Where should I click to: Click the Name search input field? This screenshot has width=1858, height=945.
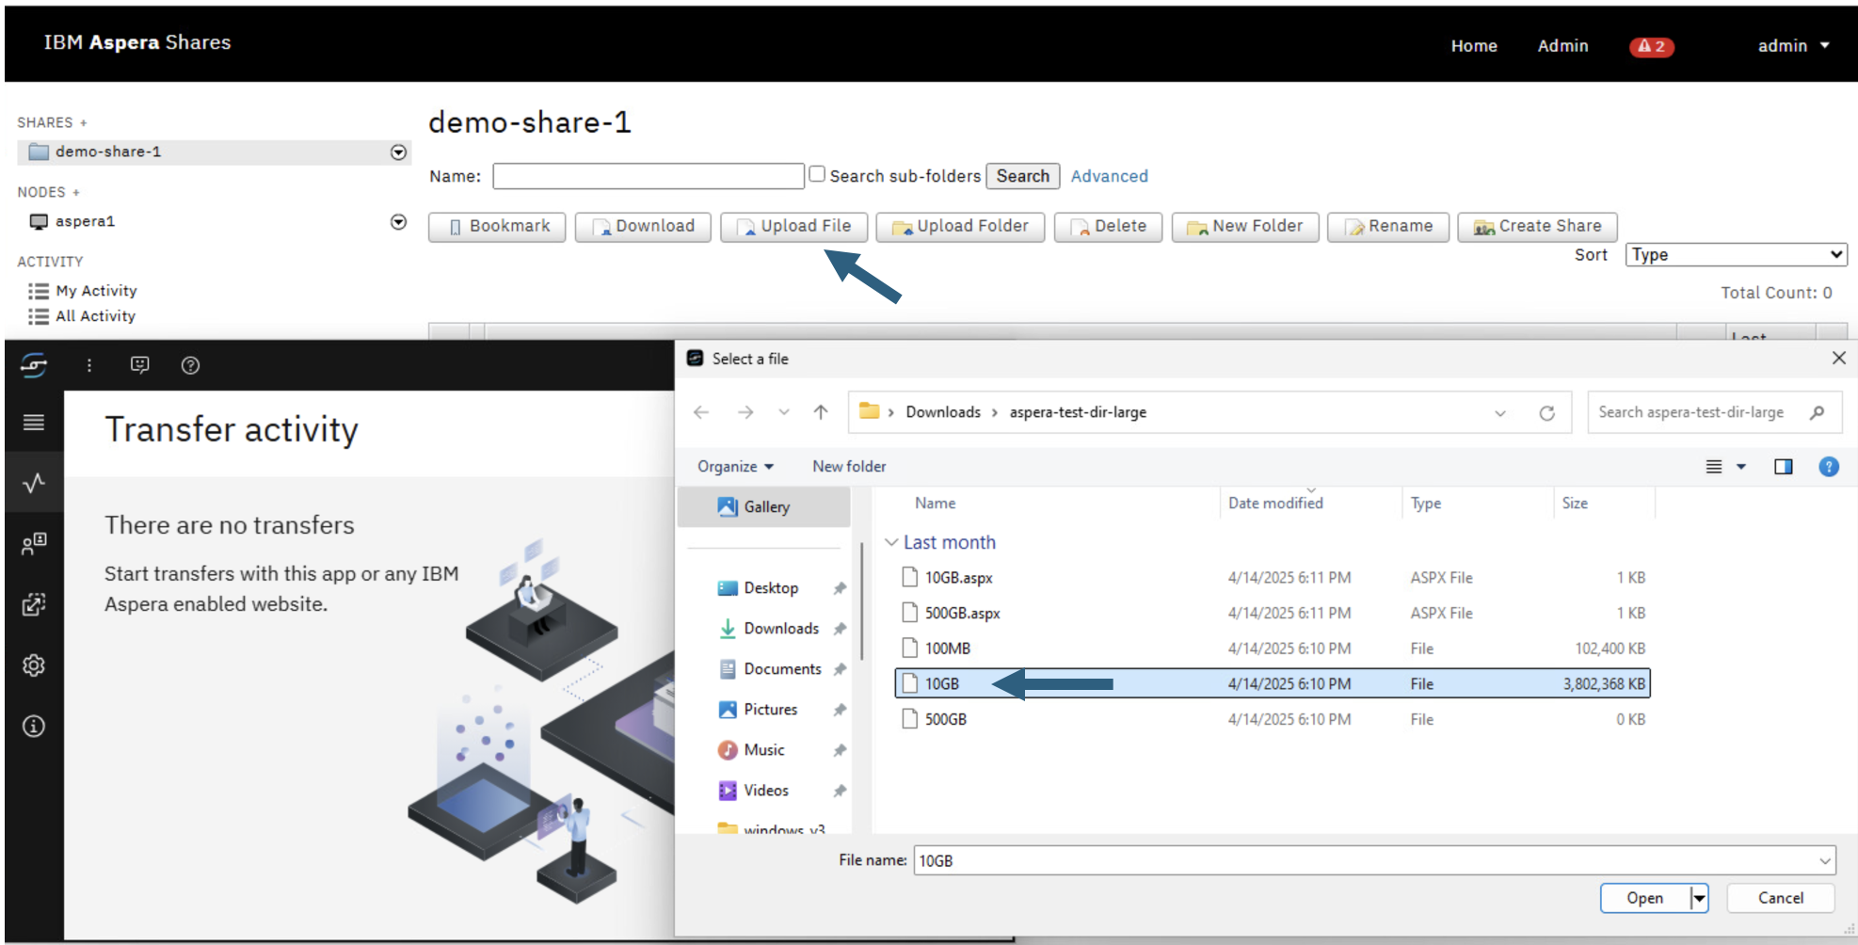click(649, 176)
